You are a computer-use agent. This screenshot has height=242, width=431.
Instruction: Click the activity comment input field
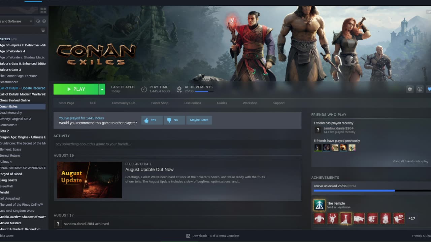(x=177, y=144)
